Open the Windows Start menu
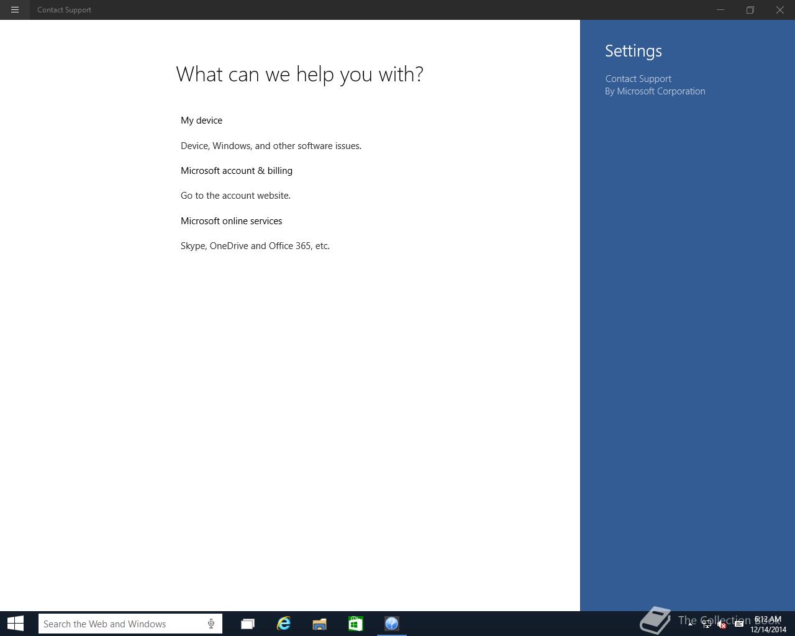 click(16, 624)
